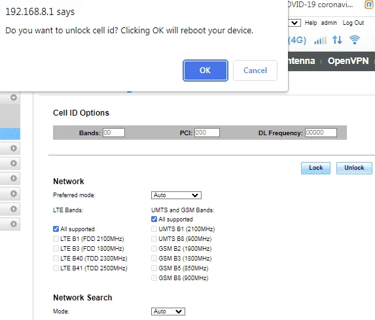Expand the first collapsed sidebar arrow
Viewport: 375px width, 320px height.
pos(14,148)
